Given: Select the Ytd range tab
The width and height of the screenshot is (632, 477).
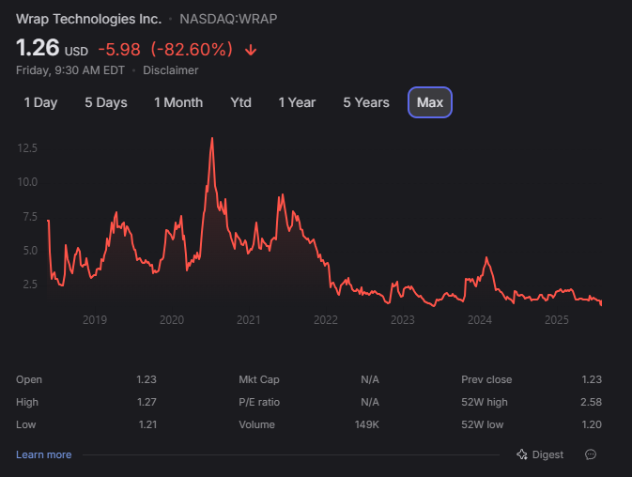Looking at the screenshot, I should (240, 102).
